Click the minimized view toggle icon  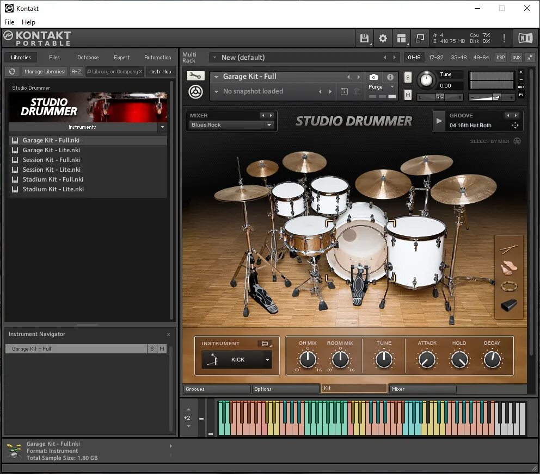coord(420,38)
